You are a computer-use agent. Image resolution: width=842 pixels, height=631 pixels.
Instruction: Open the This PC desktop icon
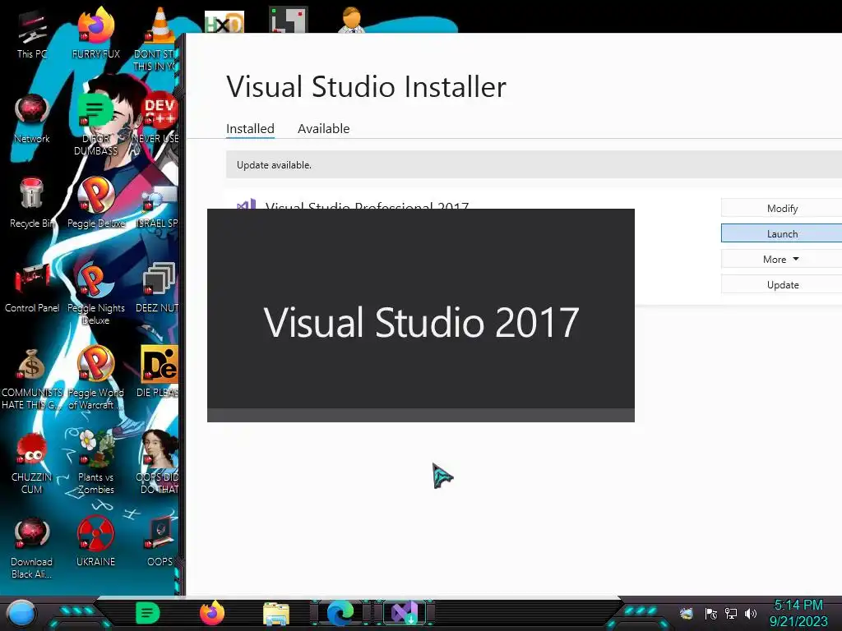pyautogui.click(x=32, y=35)
